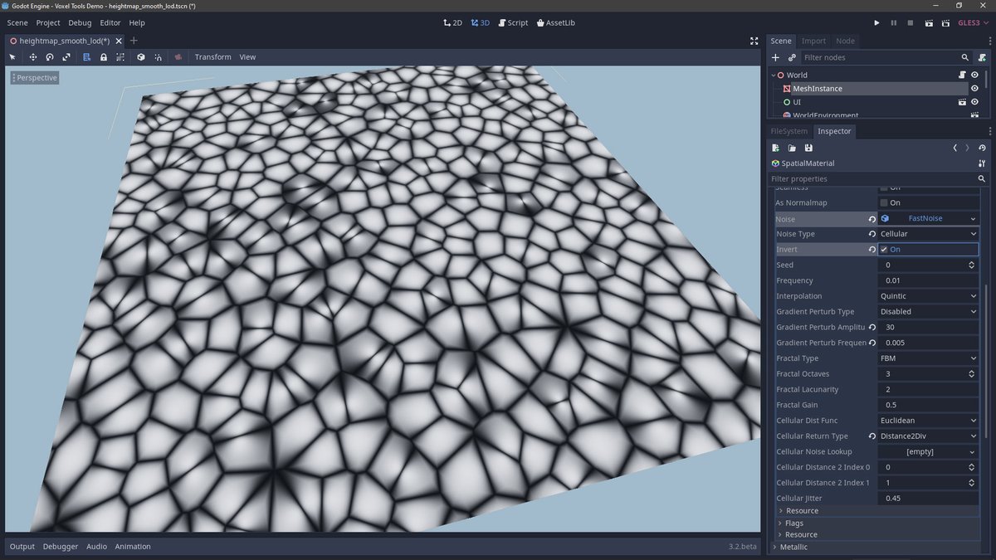Open the Output bottom panel

(x=22, y=547)
